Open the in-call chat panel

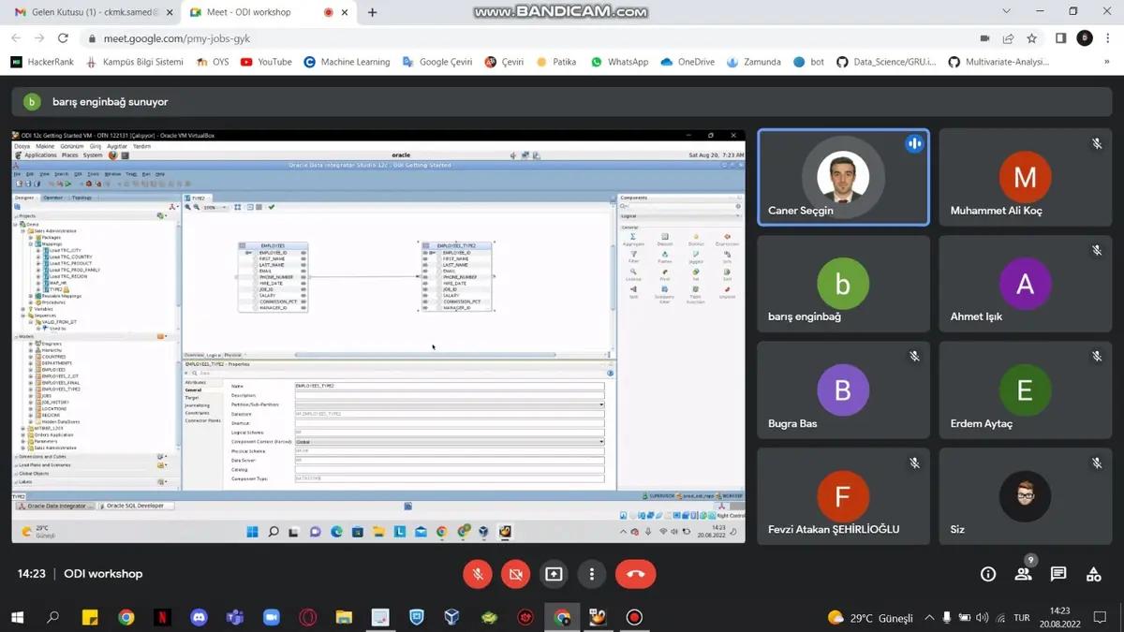1058,574
